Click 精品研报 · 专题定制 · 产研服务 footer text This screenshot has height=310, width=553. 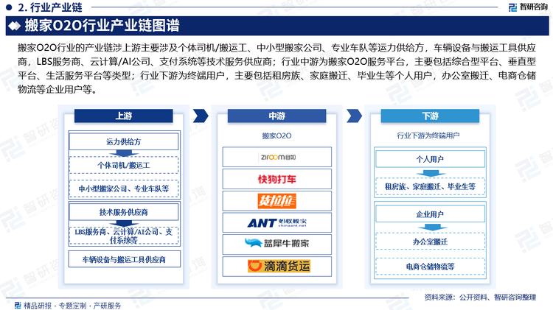pyautogui.click(x=72, y=306)
